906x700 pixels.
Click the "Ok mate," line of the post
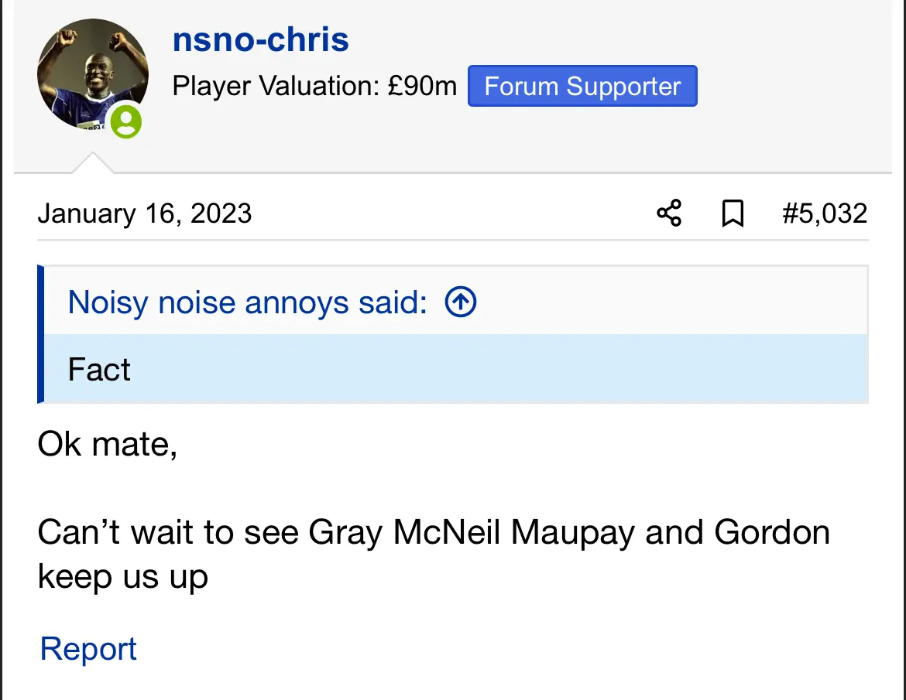tap(107, 445)
